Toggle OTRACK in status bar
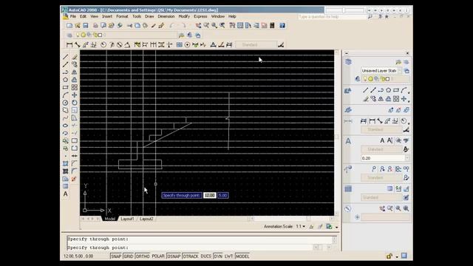 click(x=191, y=256)
